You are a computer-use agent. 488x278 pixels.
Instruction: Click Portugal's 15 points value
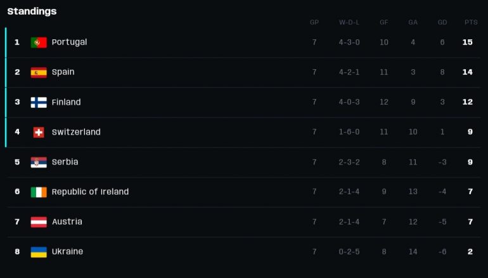click(x=468, y=42)
